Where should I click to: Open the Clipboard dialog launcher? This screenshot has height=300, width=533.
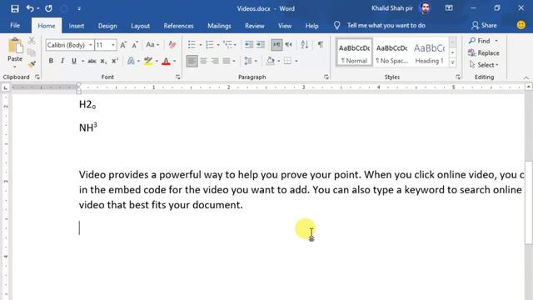tap(37, 77)
